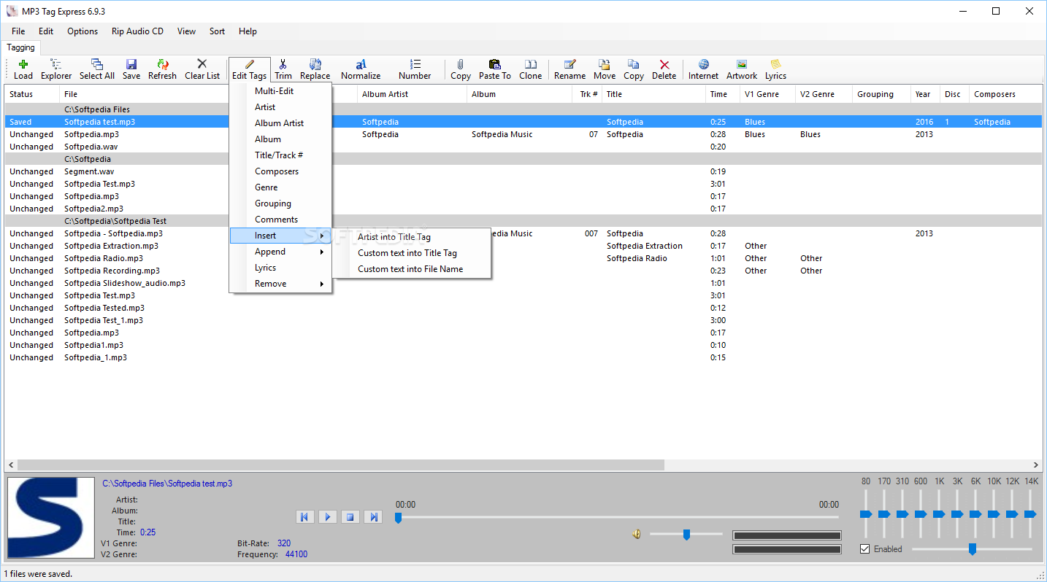This screenshot has height=582, width=1047.
Task: Open the Artwork tool
Action: coord(742,69)
